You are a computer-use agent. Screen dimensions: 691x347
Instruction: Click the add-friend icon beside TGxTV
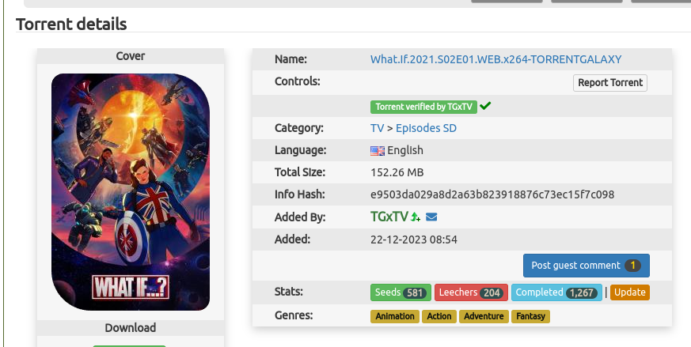(x=416, y=217)
